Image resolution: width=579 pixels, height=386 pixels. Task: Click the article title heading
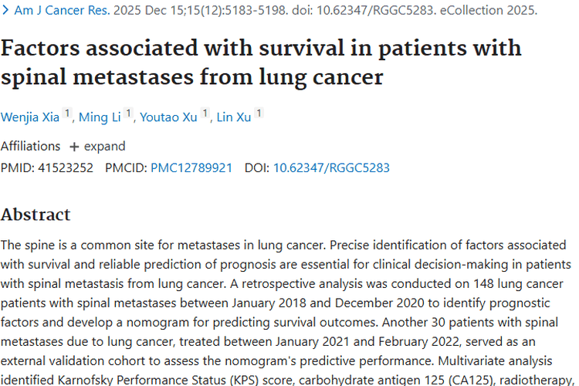[261, 62]
